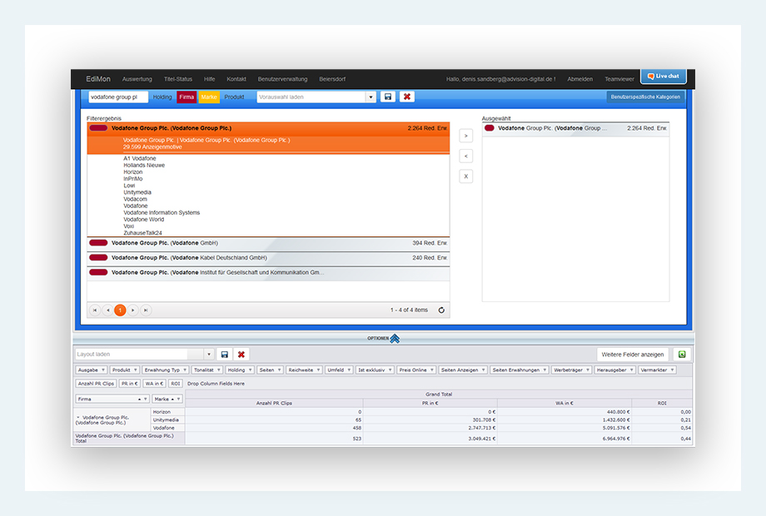
Task: Click the ROI data field button
Action: click(x=176, y=384)
